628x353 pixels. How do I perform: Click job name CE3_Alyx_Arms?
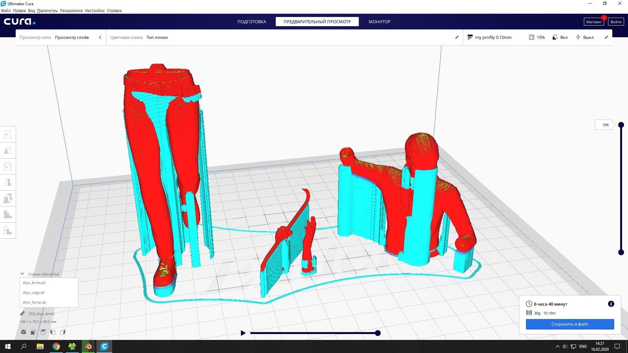pyautogui.click(x=42, y=313)
